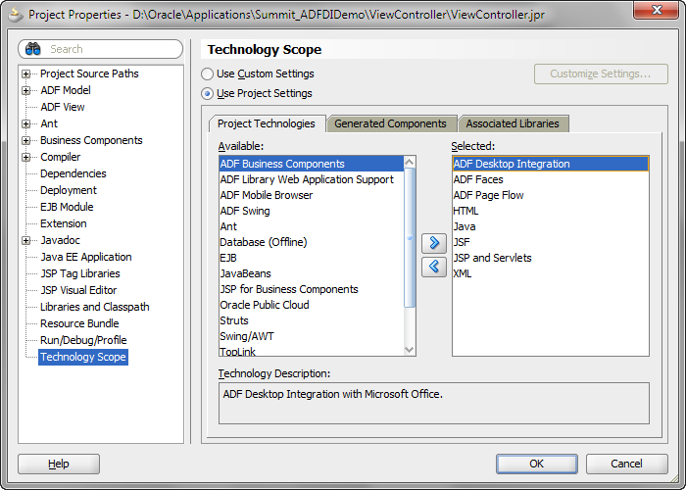This screenshot has height=490, width=686.
Task: Close the Project Properties dialog
Action: (x=657, y=10)
